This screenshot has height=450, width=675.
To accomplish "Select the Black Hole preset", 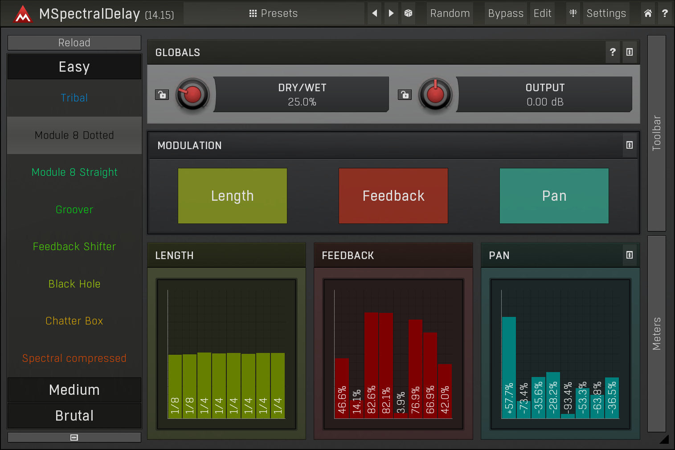I will tap(74, 284).
